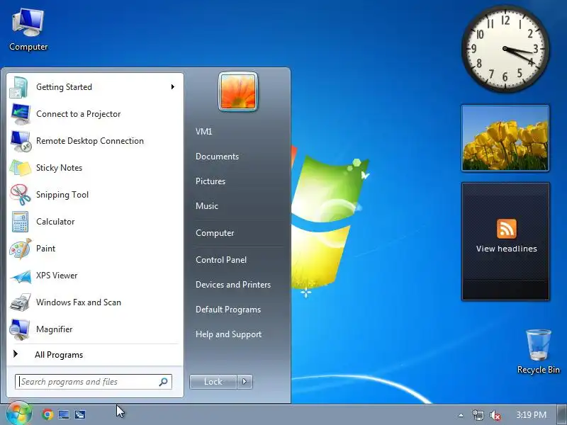
Task: Click the Search programs and files box
Action: click(x=94, y=382)
